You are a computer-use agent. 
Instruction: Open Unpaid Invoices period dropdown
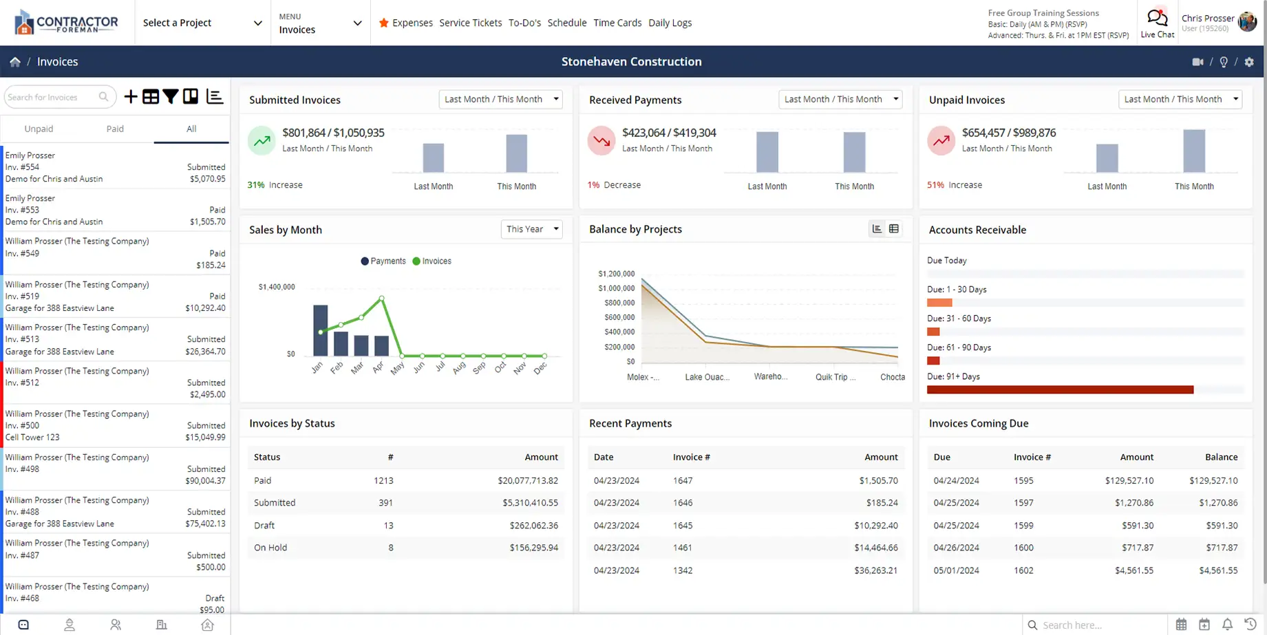1180,99
